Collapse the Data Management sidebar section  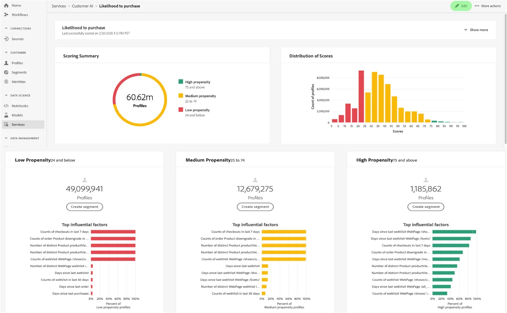(6, 138)
